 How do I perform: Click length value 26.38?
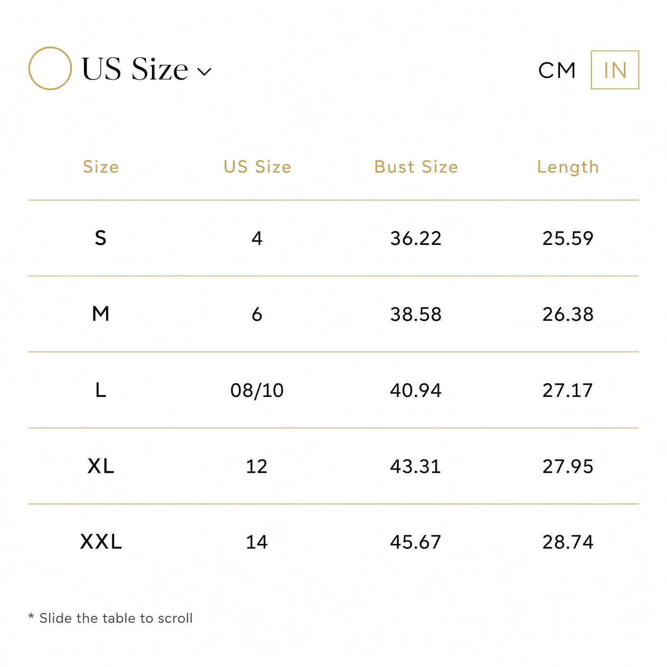pyautogui.click(x=568, y=314)
